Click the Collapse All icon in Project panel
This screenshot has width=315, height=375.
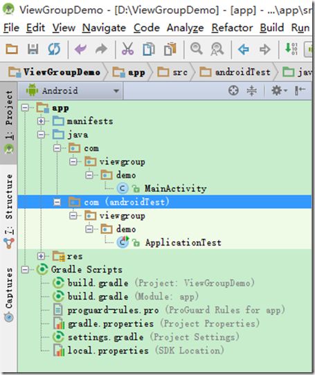tap(251, 91)
